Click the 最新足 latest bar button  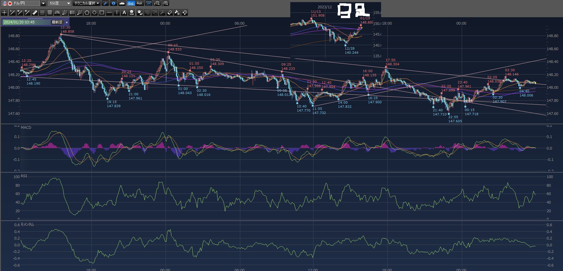(x=57, y=22)
